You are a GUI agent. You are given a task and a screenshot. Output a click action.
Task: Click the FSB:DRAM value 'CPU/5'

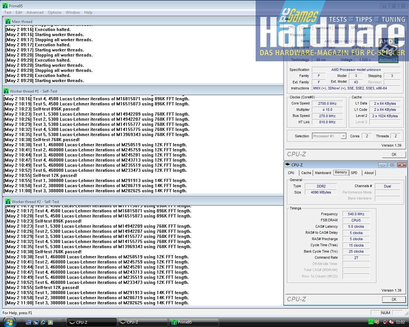pyautogui.click(x=356, y=220)
